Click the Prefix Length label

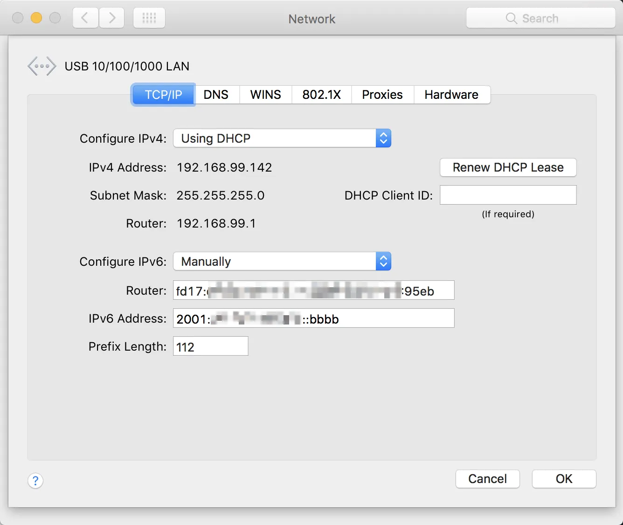[x=127, y=346]
